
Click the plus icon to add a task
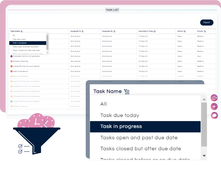click(214, 107)
